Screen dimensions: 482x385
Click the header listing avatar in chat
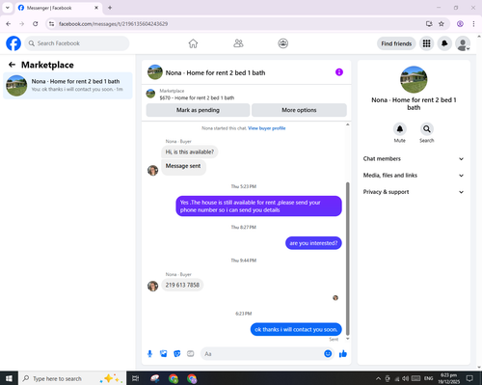tap(155, 72)
